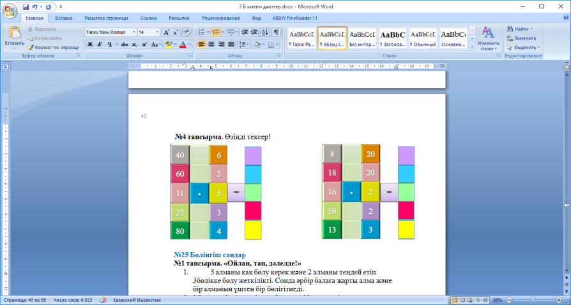Switch to Ссылки tab
This screenshot has width=571, height=305.
[x=148, y=18]
